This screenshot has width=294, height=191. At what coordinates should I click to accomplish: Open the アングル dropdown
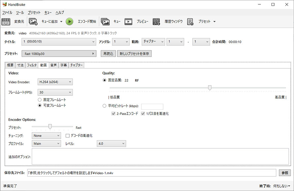point(121,42)
